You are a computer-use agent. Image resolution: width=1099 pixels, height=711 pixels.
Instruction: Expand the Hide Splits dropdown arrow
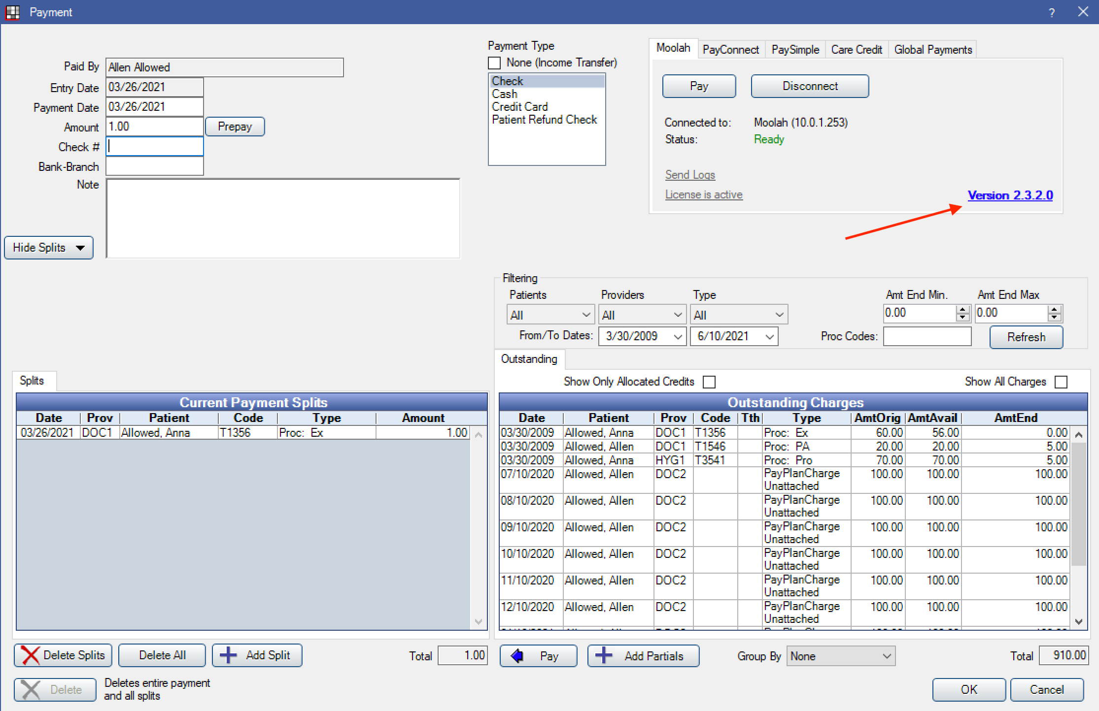80,248
